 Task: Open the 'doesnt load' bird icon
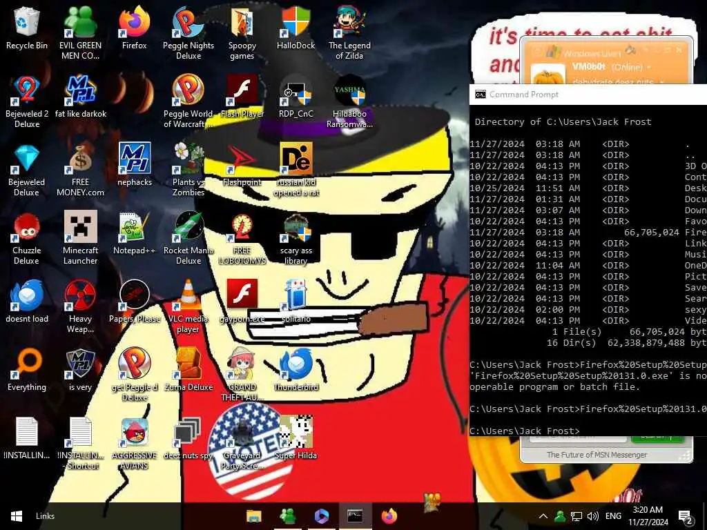(x=27, y=301)
